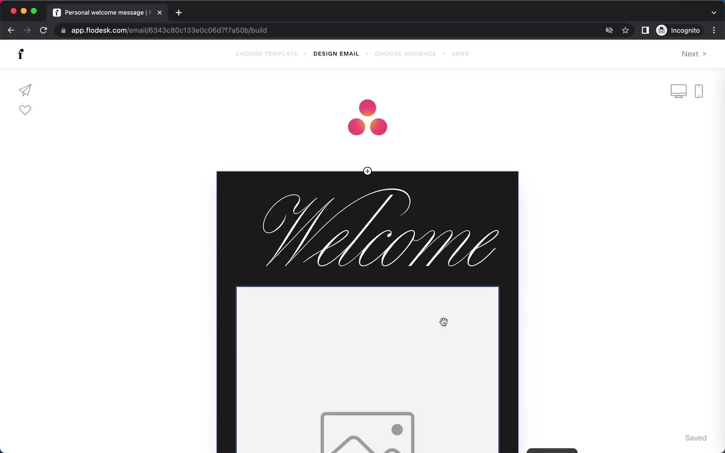Click the DESIGN EMAIL active step
Image resolution: width=725 pixels, height=453 pixels.
point(336,54)
